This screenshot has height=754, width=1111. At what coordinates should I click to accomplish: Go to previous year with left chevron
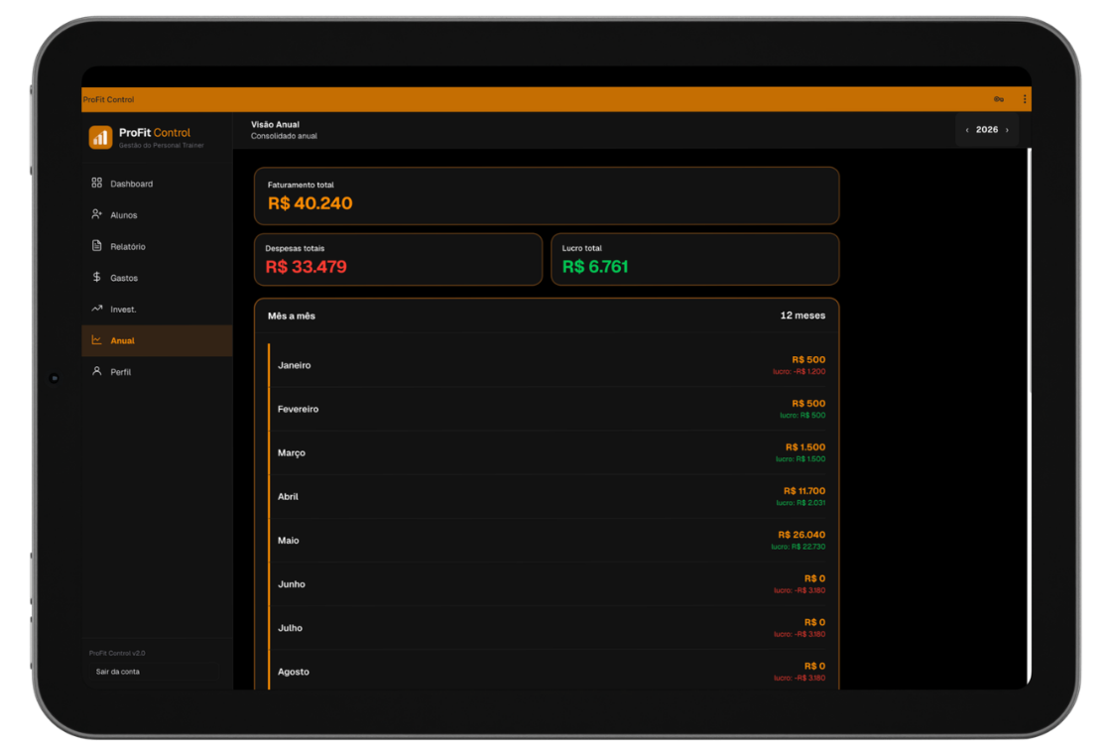(967, 130)
